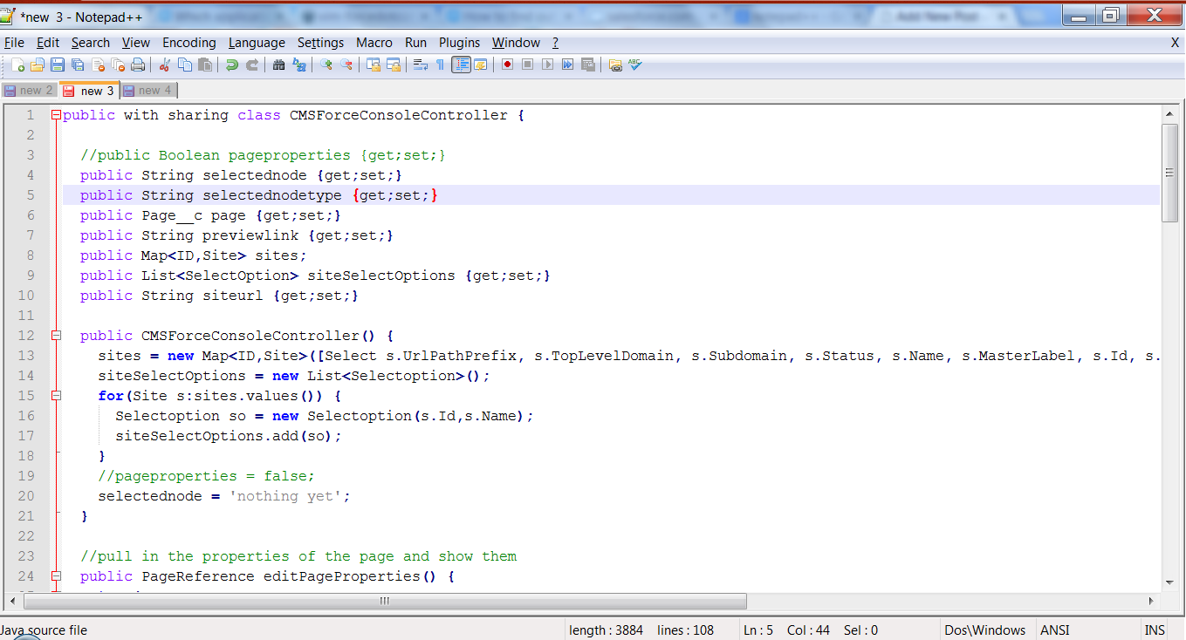Image resolution: width=1186 pixels, height=640 pixels.
Task: Click the Close document toolbar icon
Action: 98,65
